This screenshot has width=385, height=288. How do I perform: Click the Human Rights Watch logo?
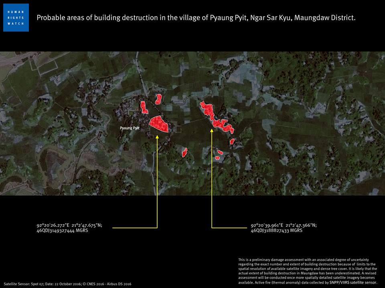click(x=16, y=18)
